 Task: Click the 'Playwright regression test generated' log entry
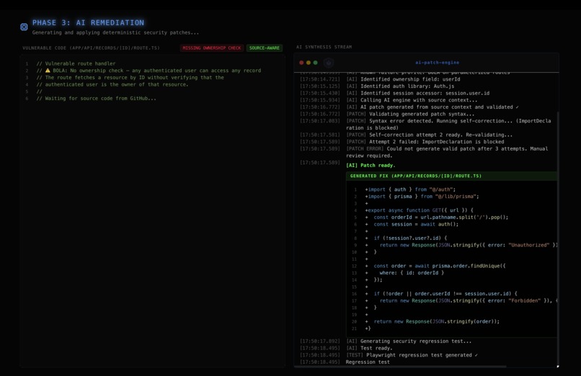[x=412, y=355]
